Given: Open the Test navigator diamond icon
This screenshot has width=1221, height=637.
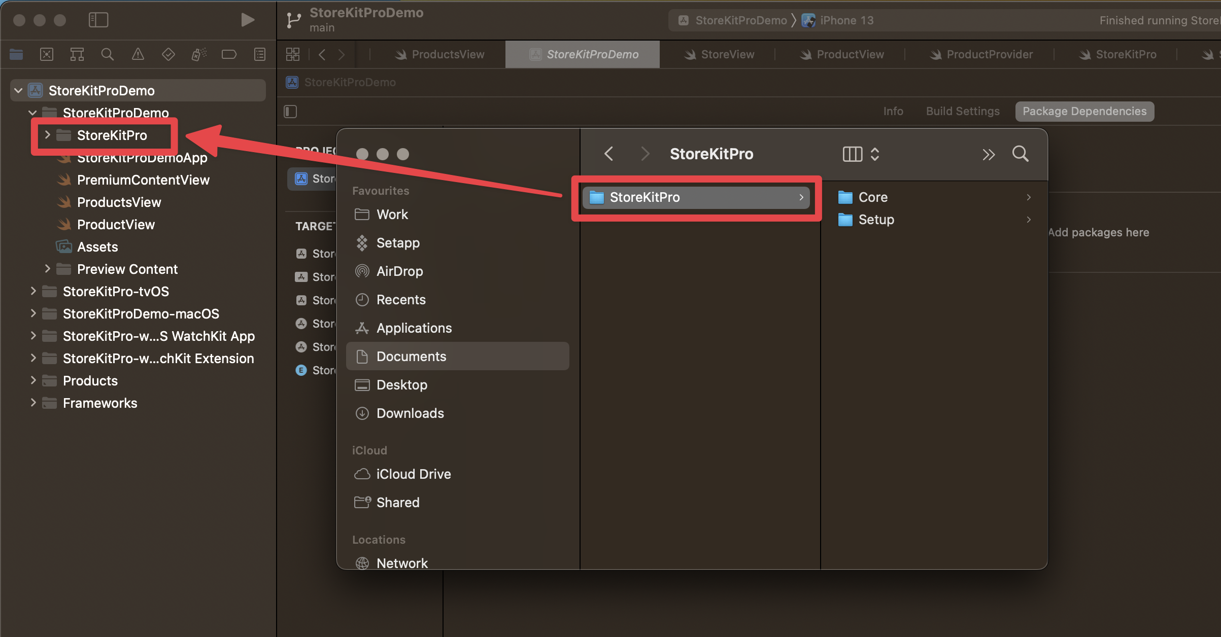Looking at the screenshot, I should coord(168,54).
